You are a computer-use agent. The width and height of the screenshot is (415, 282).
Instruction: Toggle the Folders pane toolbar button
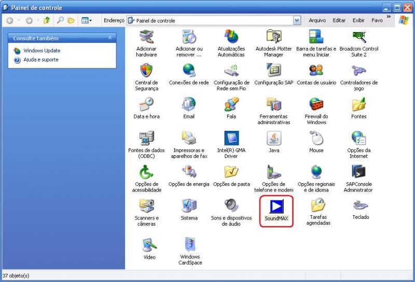[71, 20]
